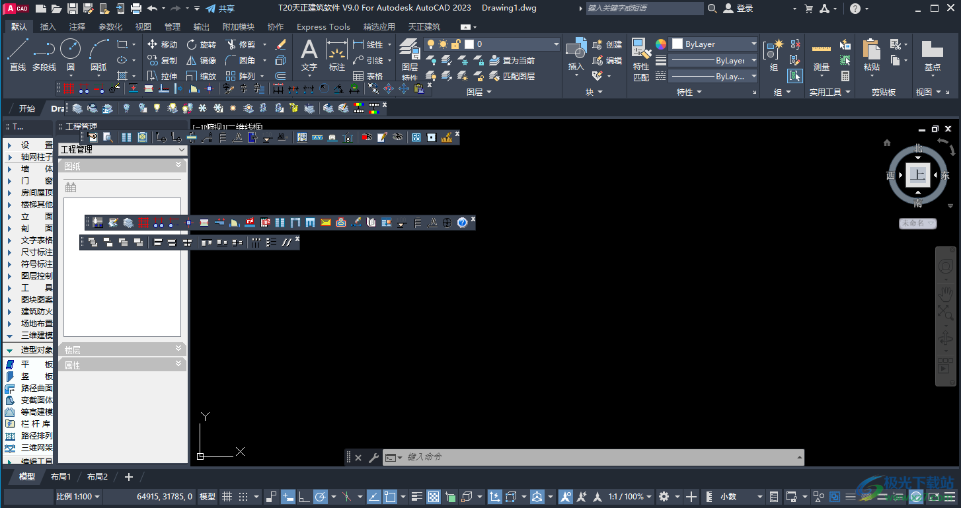961x508 pixels.
Task: Open the 比例 1:100 scale dropdown
Action: 78,497
